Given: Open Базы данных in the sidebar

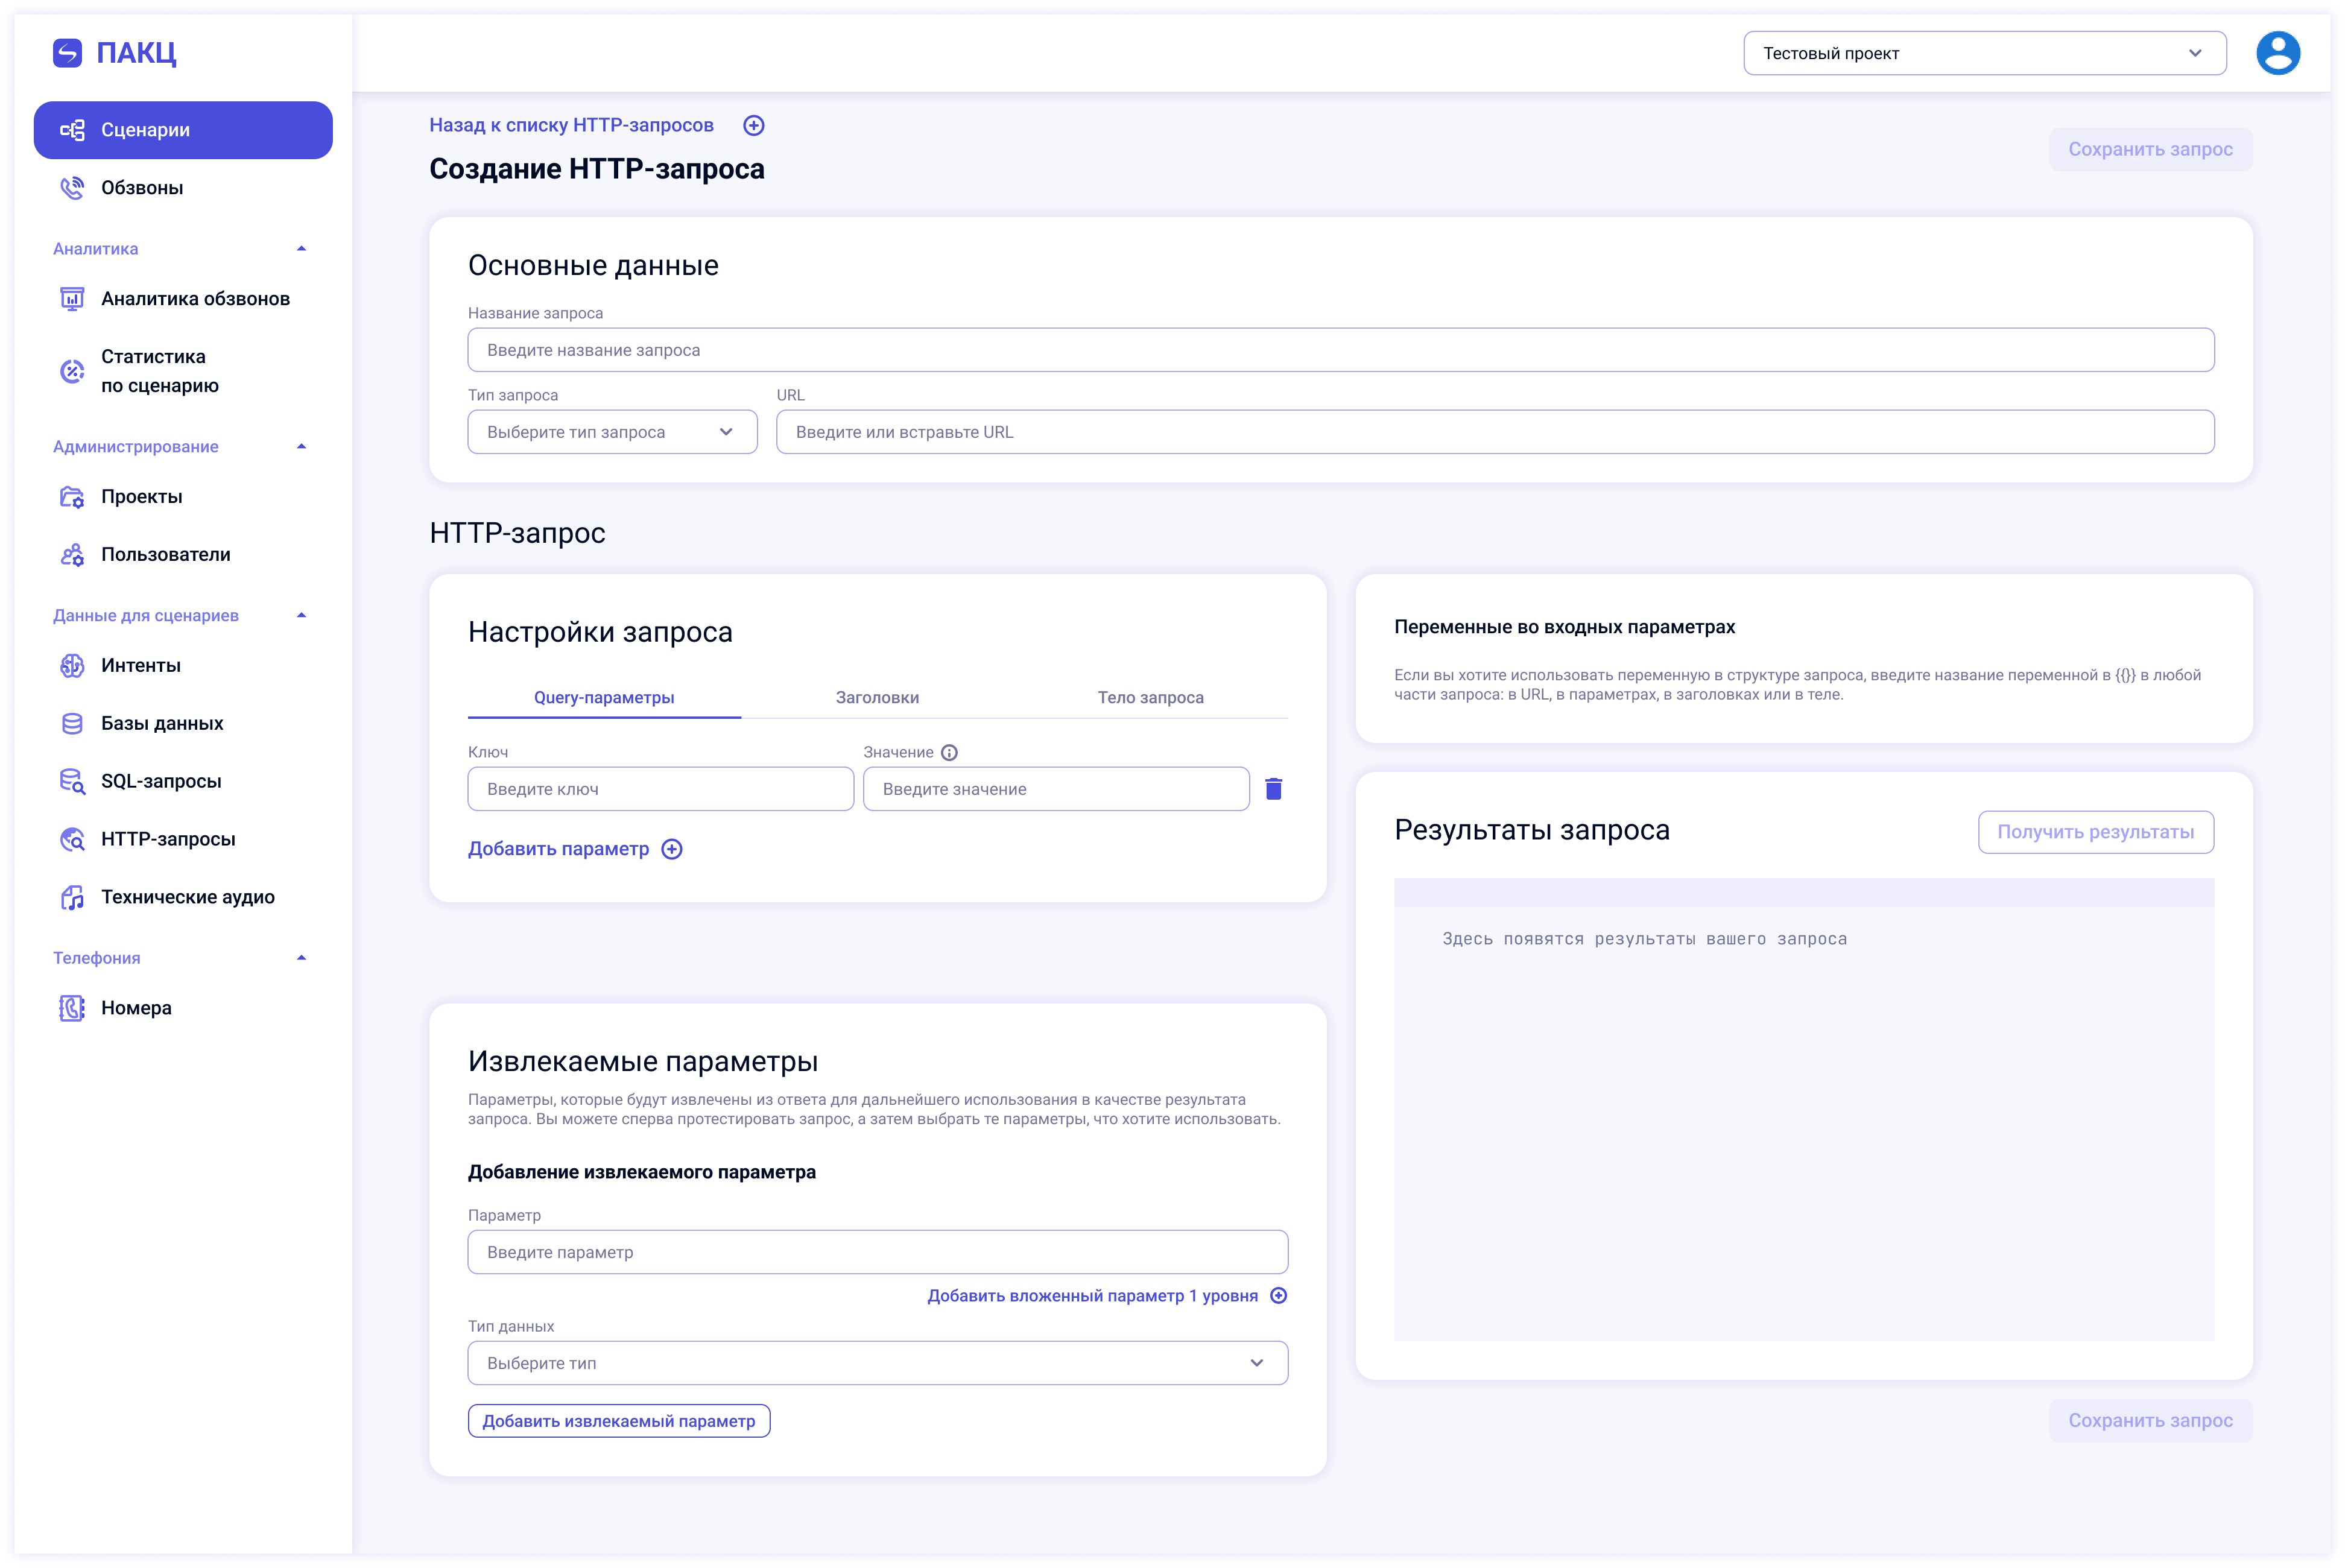Looking at the screenshot, I should tap(162, 723).
